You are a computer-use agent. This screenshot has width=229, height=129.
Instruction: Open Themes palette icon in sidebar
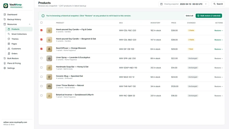tap(9, 39)
